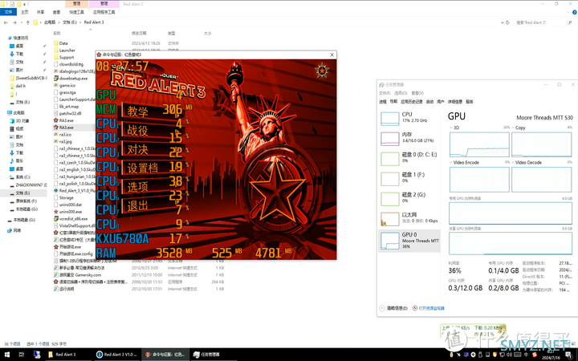This screenshot has width=578, height=361.
Task: Select the 开始游戏.exe star icon
Action: 56,247
